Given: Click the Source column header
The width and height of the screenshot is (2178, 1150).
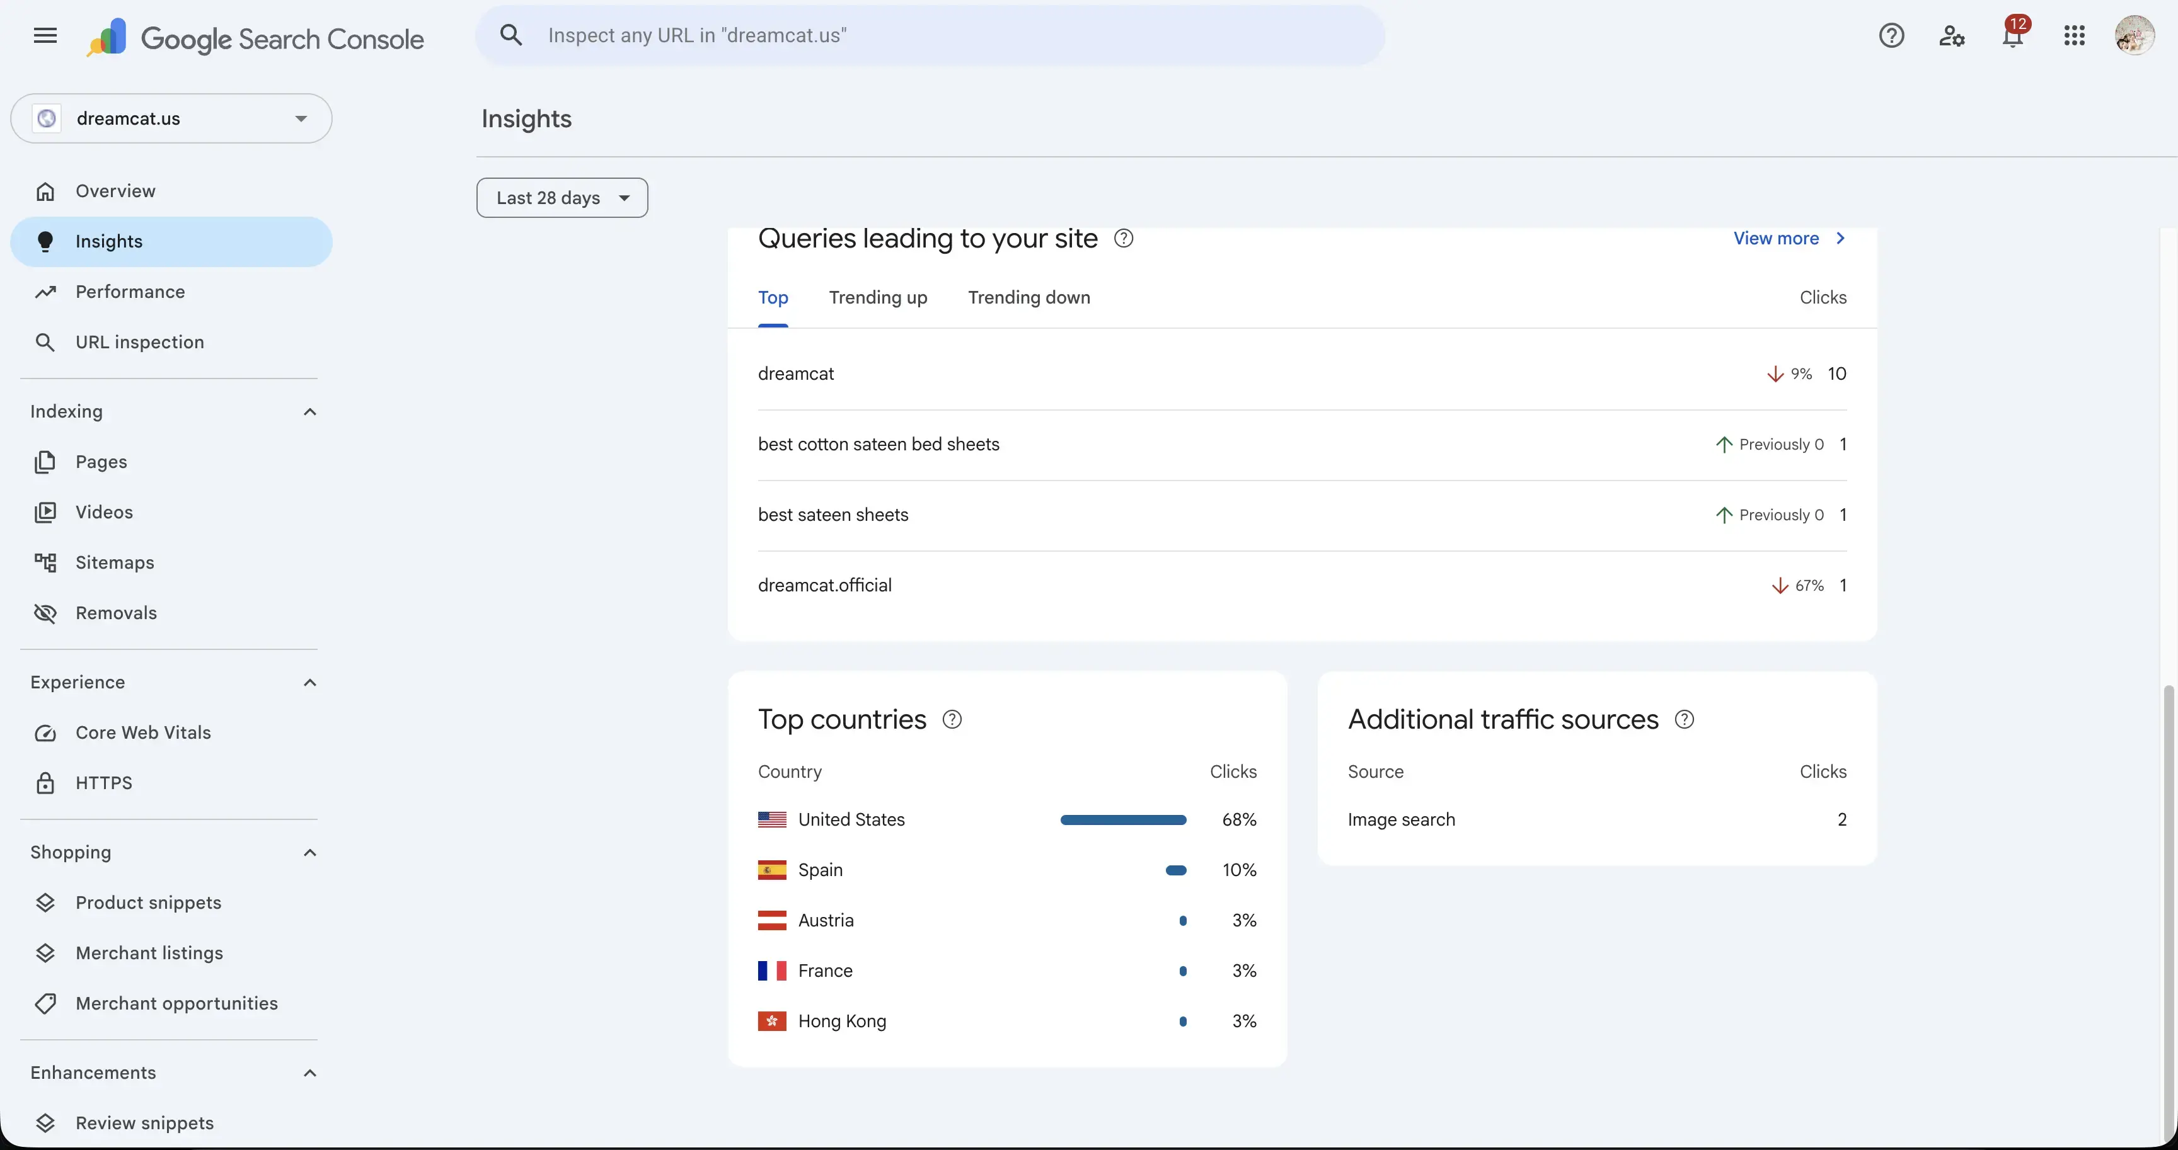Looking at the screenshot, I should click(1376, 771).
